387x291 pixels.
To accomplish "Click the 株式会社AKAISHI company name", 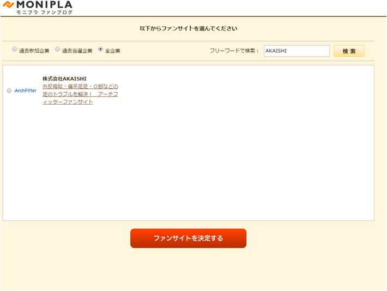I will coord(64,78).
